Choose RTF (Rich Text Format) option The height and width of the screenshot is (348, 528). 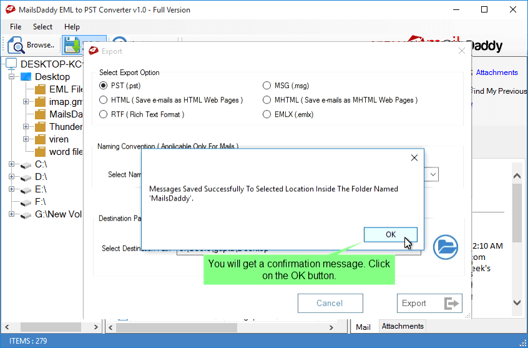[142, 114]
